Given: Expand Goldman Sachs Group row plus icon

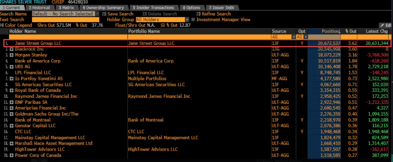Looking at the screenshot, I should coord(12,114).
